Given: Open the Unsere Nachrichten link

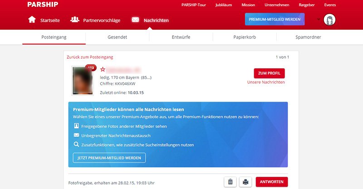Looking at the screenshot, I should point(266,82).
